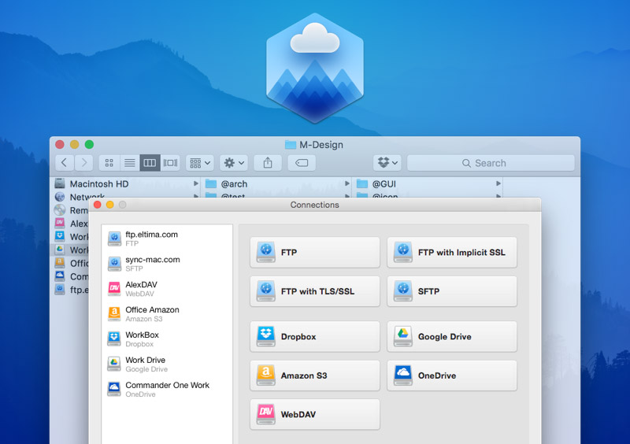Expand the @GUI folder arrow
The image size is (630, 444).
(498, 183)
